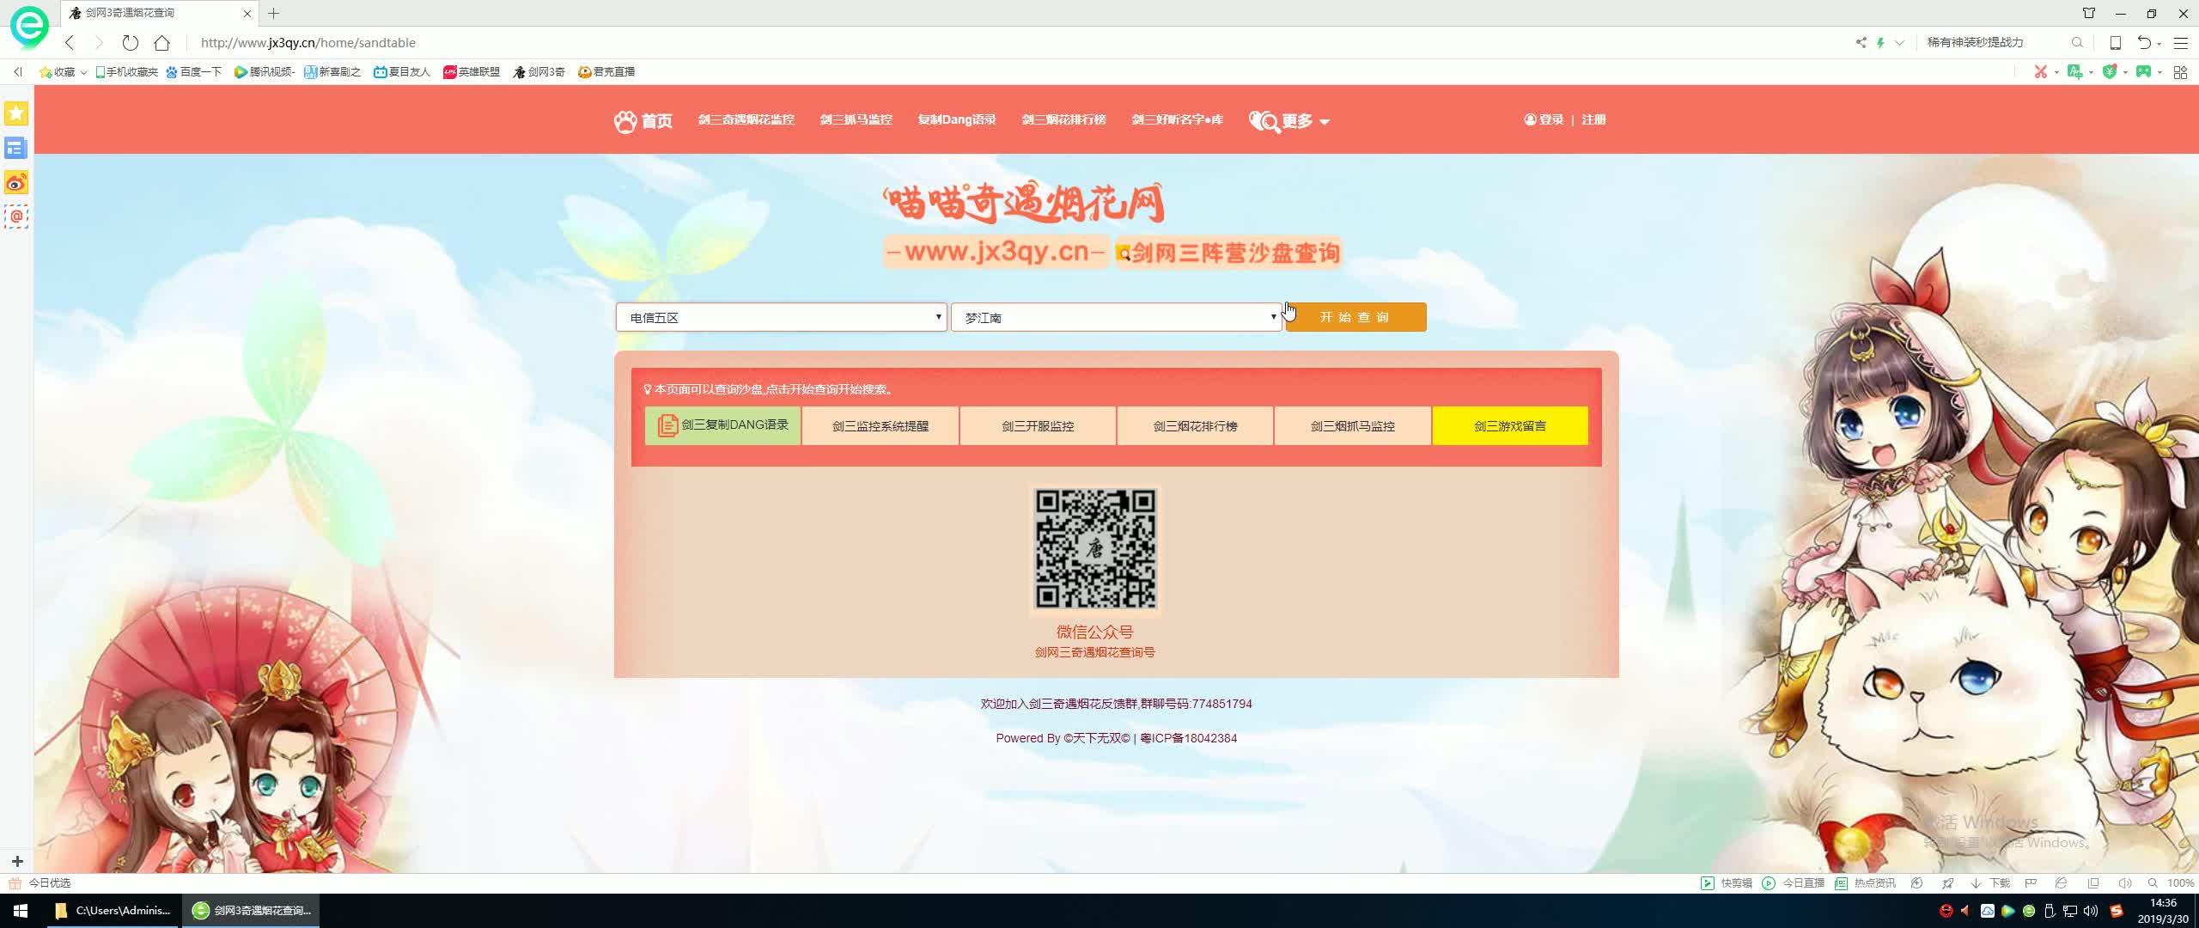Viewport: 2199px width, 928px height.
Task: Open the mail @ sidebar icon
Action: tap(16, 217)
